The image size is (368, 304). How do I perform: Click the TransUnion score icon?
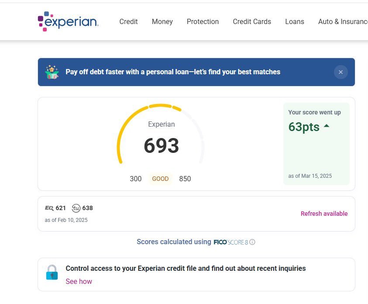click(76, 208)
